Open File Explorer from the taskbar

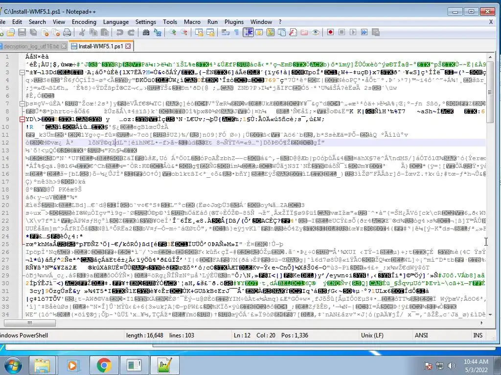pyautogui.click(x=42, y=365)
